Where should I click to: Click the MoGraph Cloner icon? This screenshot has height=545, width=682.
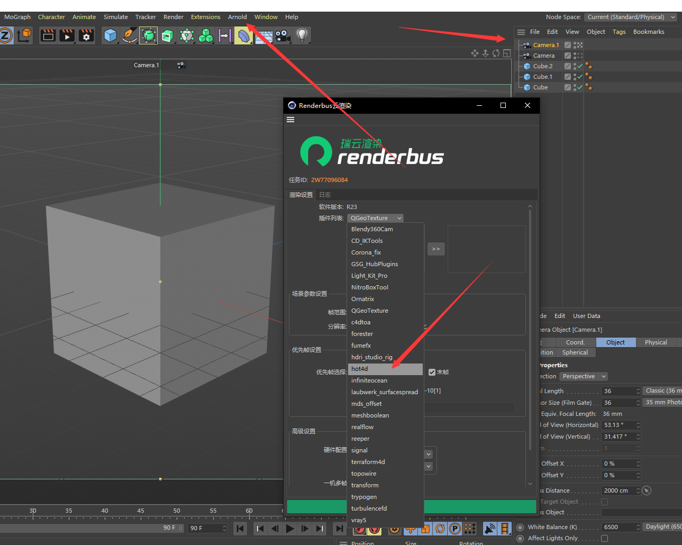point(187,35)
